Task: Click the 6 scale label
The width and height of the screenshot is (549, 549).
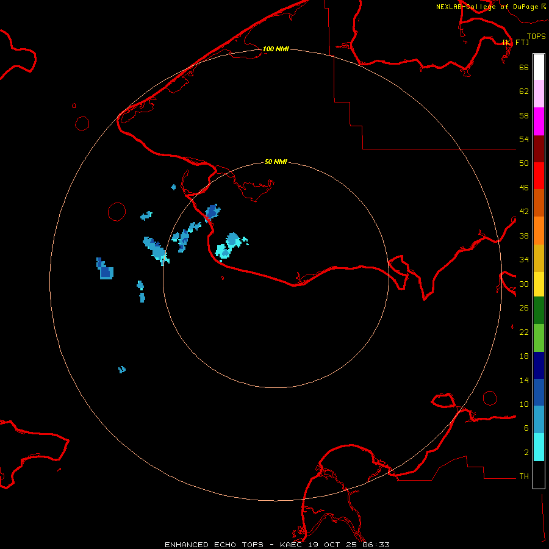Action: [x=526, y=428]
